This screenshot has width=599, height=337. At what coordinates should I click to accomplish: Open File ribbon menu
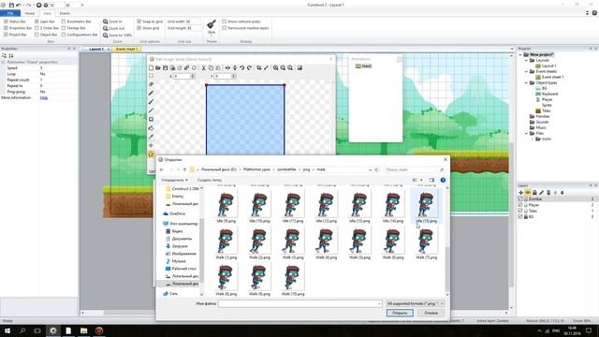(x=10, y=13)
